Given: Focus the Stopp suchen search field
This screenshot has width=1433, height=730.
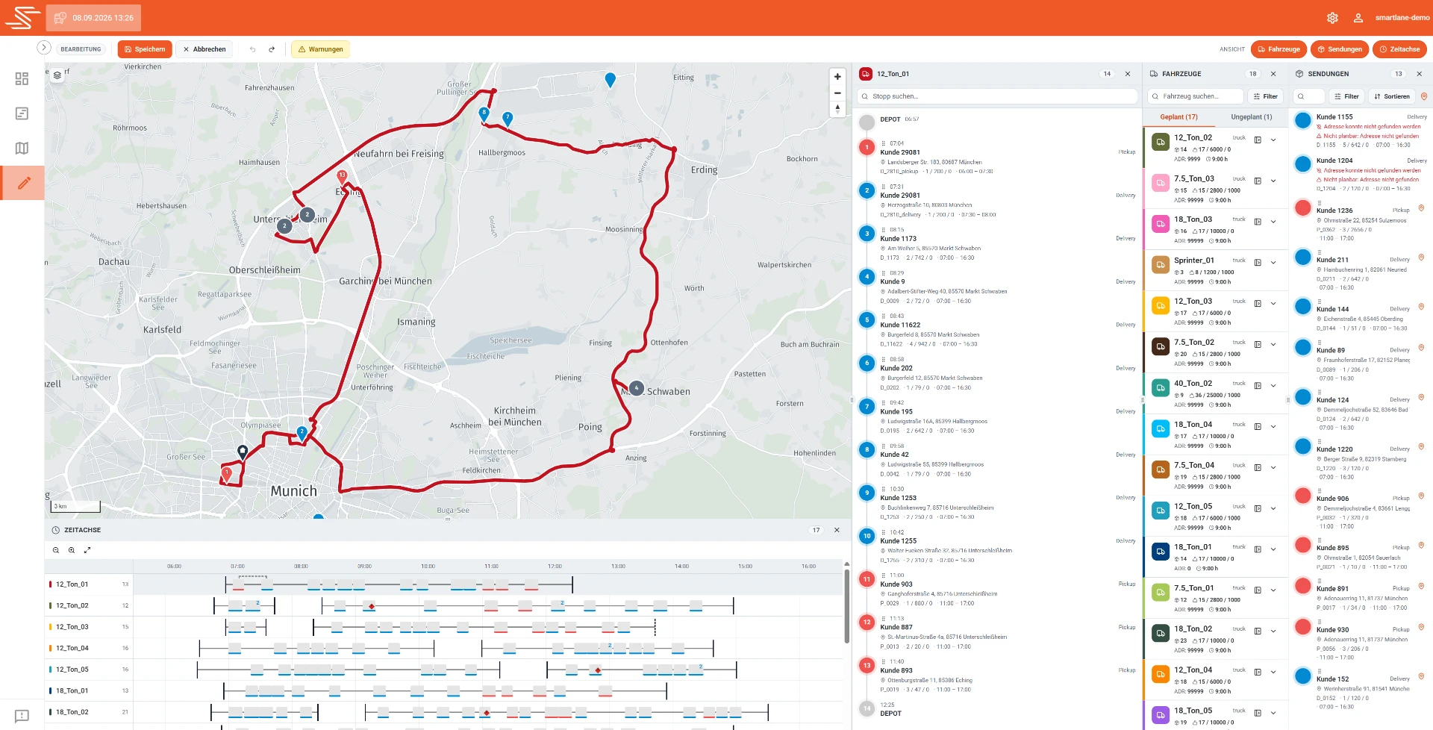Looking at the screenshot, I should (997, 96).
